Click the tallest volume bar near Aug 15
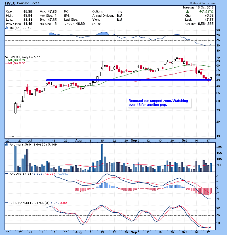The width and height of the screenshot is (227, 235). coord(102,158)
